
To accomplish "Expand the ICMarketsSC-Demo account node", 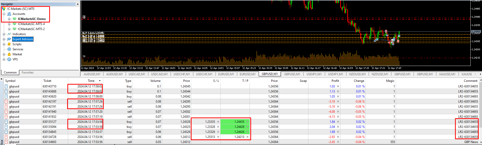I will [9, 19].
